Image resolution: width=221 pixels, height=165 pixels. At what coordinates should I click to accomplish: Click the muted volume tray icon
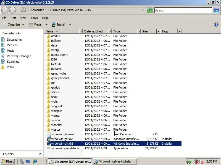201,162
